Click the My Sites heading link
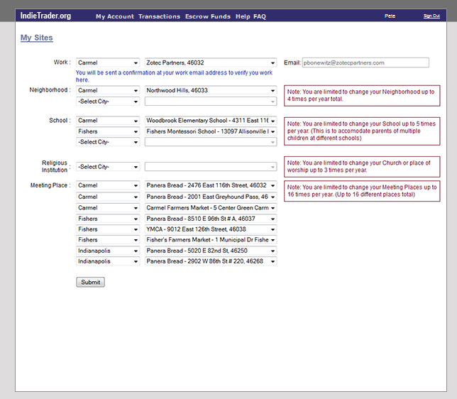The width and height of the screenshot is (457, 399). click(37, 38)
